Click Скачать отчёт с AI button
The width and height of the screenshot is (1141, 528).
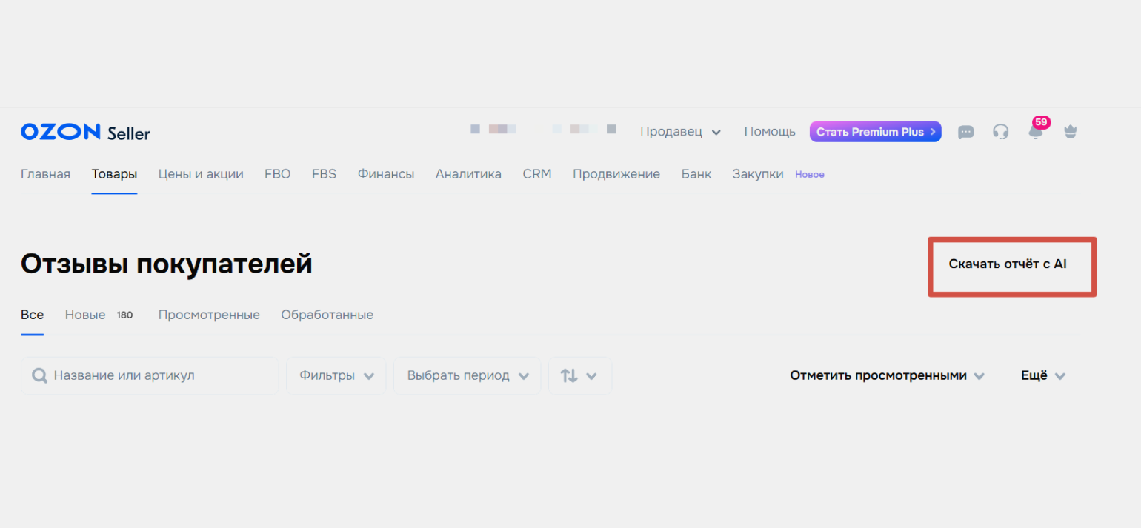1008,264
